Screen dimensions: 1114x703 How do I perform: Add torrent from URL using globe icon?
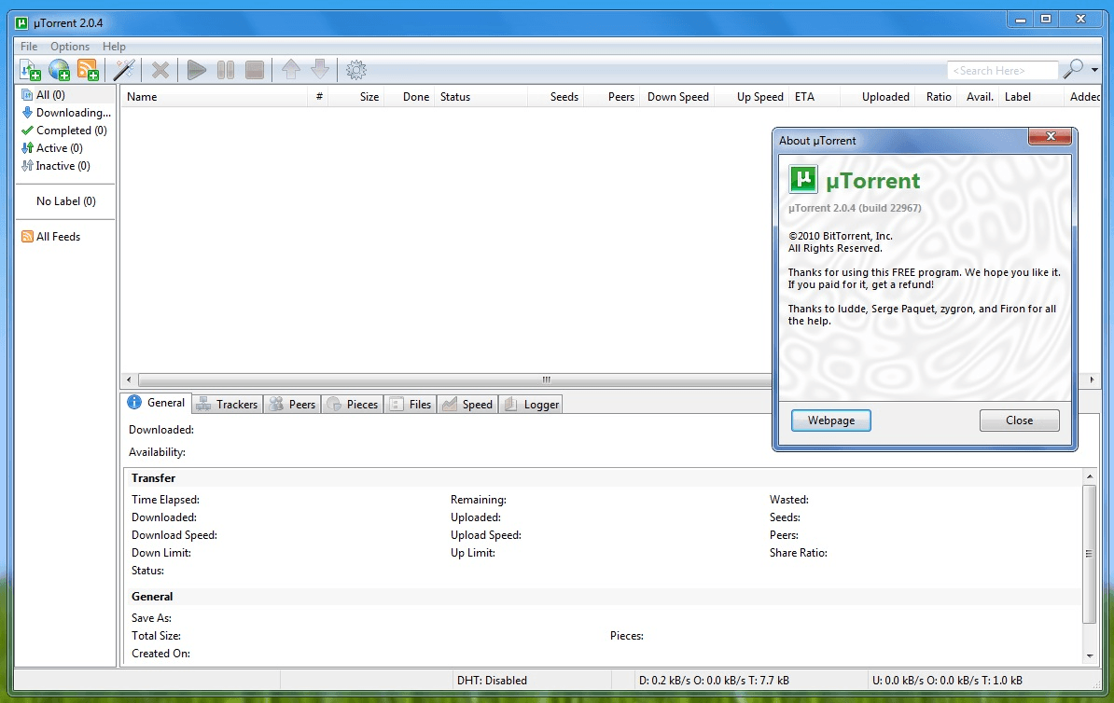tap(58, 69)
